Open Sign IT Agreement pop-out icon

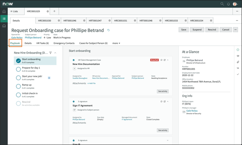pyautogui.click(x=164, y=101)
